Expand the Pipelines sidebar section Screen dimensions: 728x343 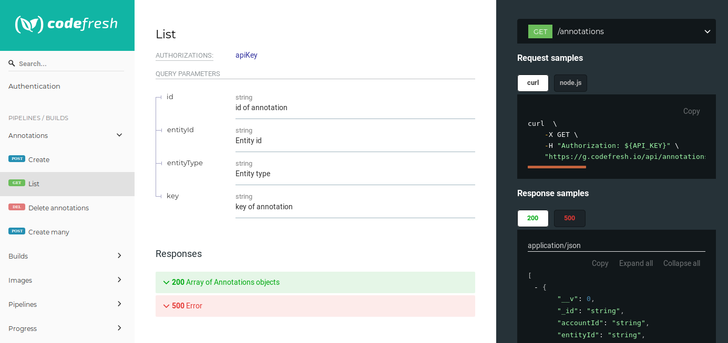[x=119, y=304]
